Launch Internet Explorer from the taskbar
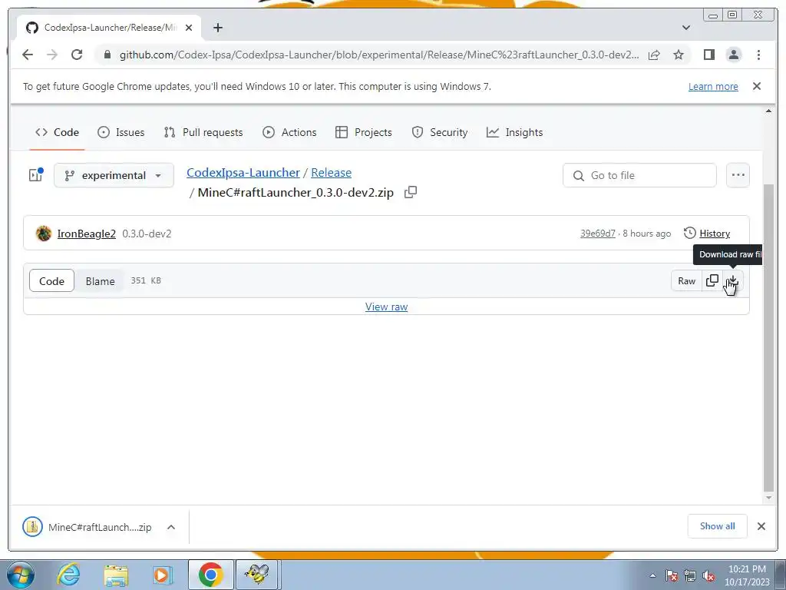The width and height of the screenshot is (786, 590). [x=68, y=575]
